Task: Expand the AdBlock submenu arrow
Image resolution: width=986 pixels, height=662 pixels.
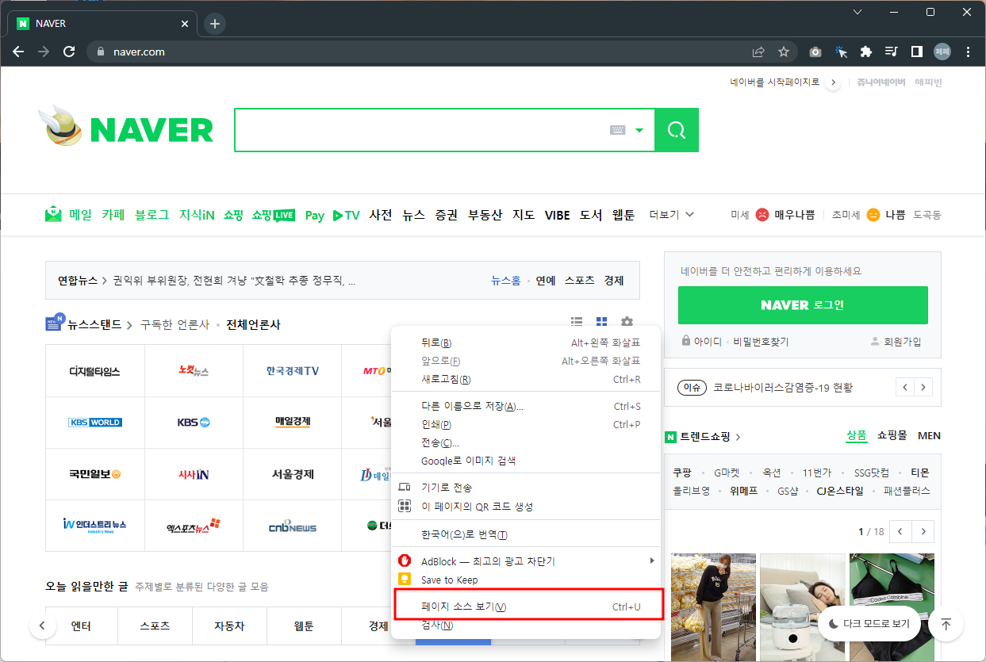Action: [x=651, y=560]
